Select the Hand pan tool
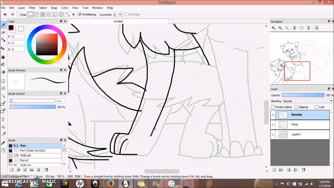The image size is (334, 188). [3, 150]
